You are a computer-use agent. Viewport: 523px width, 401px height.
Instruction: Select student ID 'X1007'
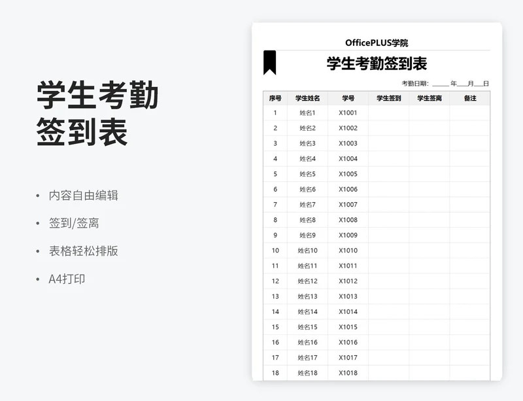pos(348,205)
